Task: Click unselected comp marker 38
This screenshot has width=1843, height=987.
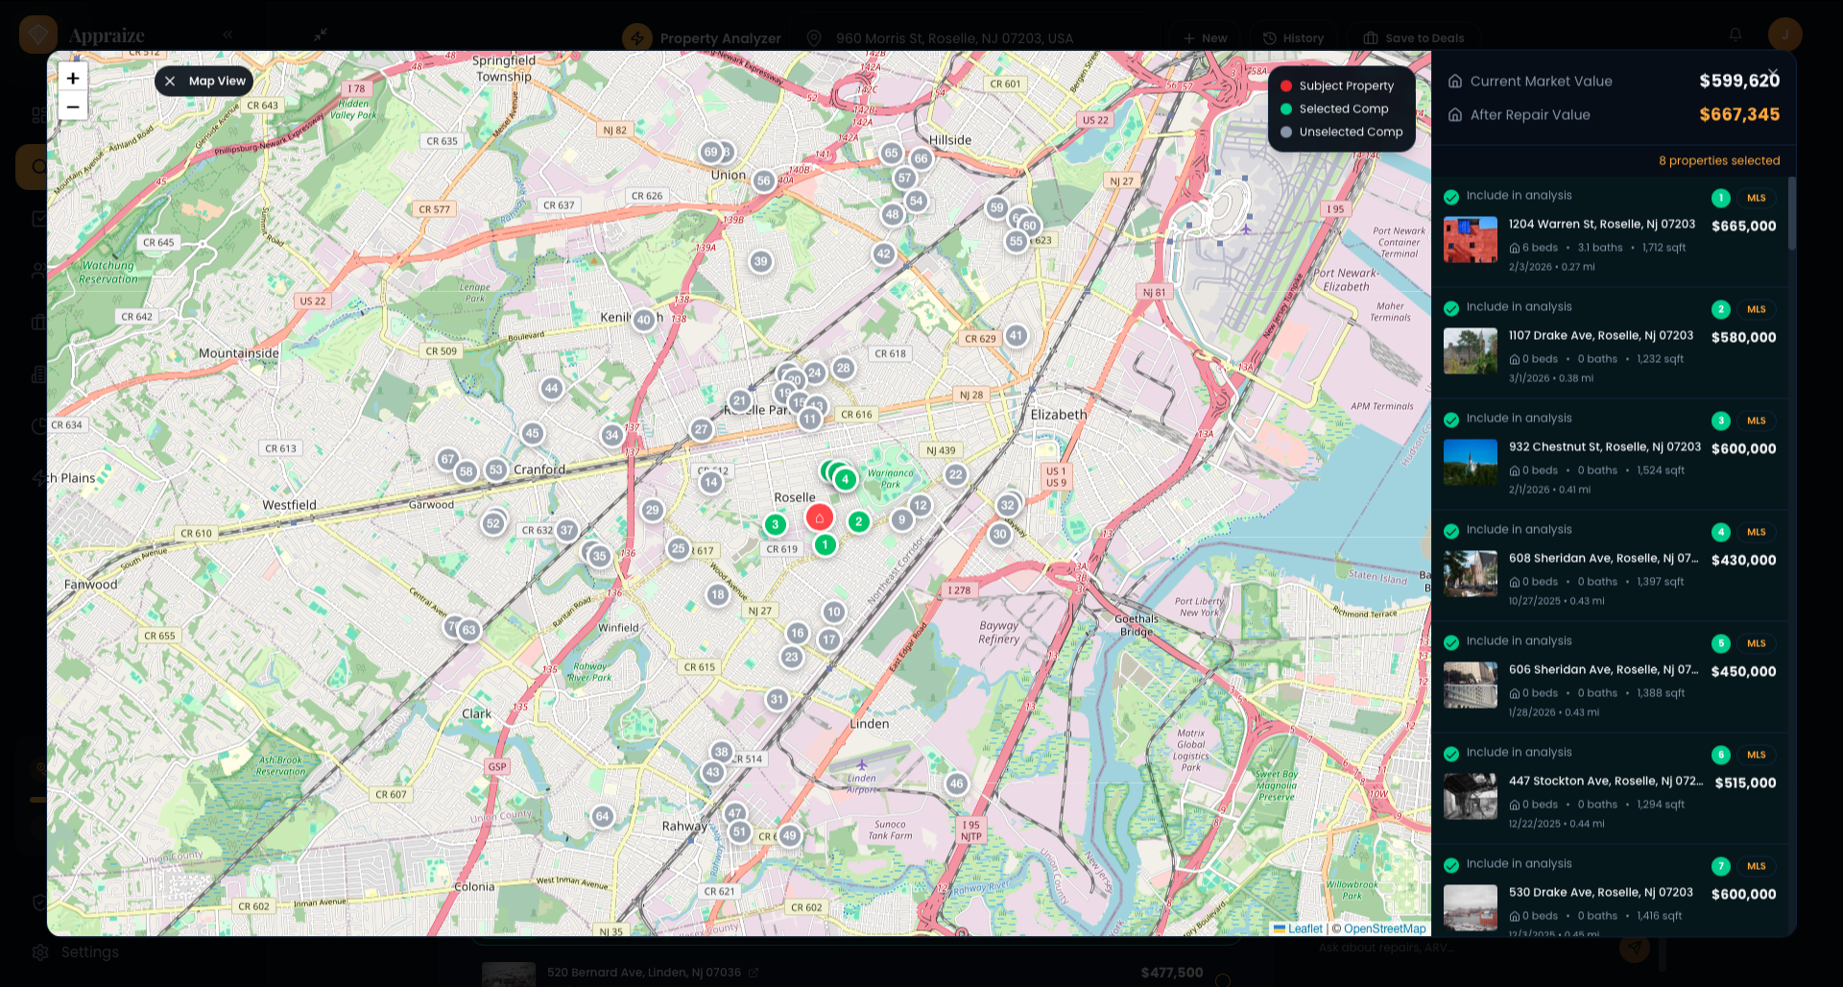Action: click(722, 752)
